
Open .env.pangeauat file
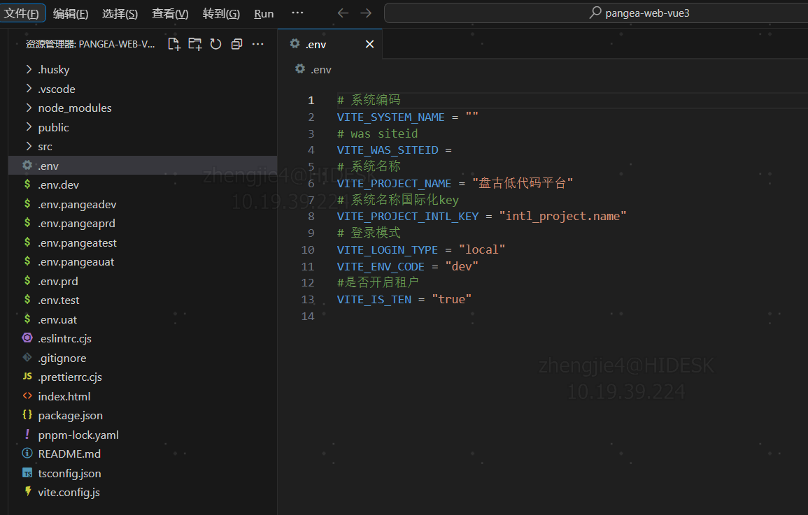coord(143,262)
